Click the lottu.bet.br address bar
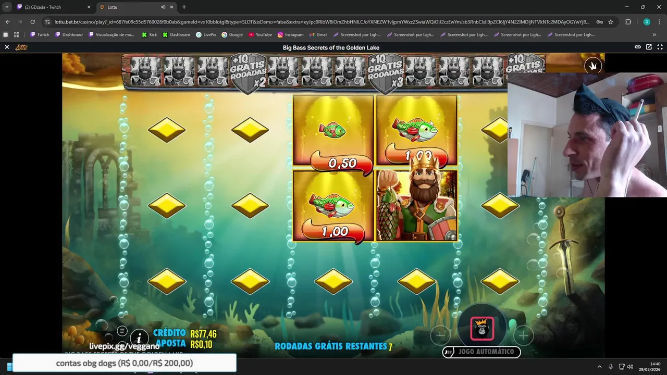This screenshot has height=375, width=667. (322, 22)
